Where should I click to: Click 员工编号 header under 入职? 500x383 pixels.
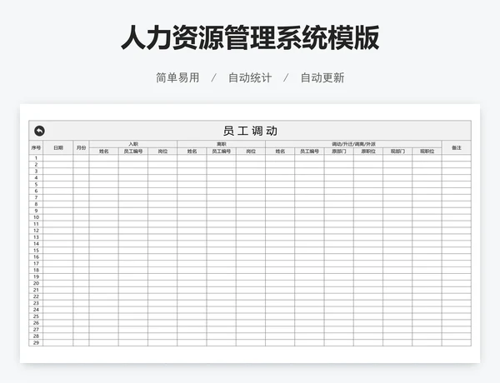(133, 152)
